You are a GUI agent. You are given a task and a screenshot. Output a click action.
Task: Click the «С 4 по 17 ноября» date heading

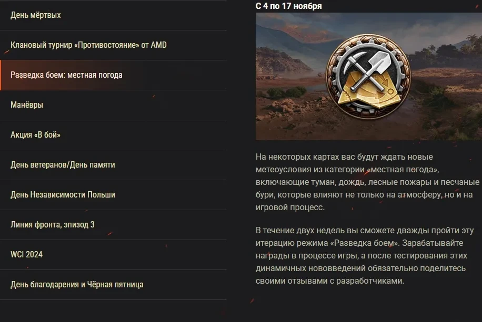(x=289, y=6)
